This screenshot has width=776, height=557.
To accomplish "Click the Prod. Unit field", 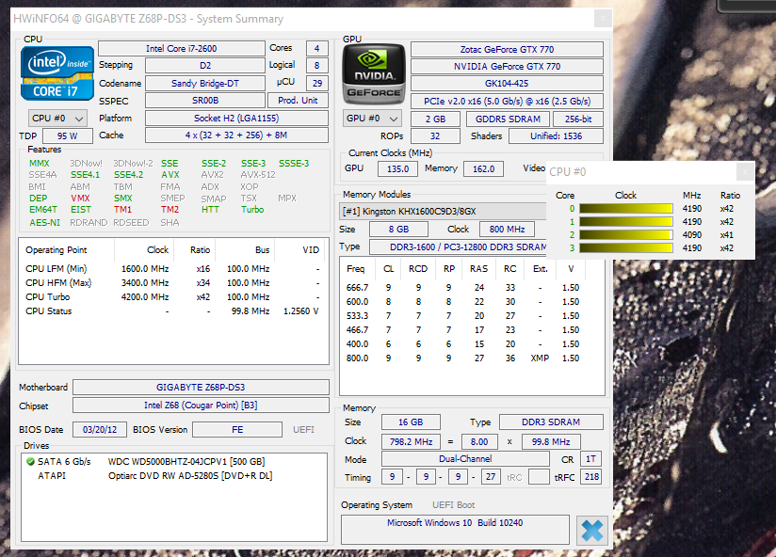I will coord(298,101).
